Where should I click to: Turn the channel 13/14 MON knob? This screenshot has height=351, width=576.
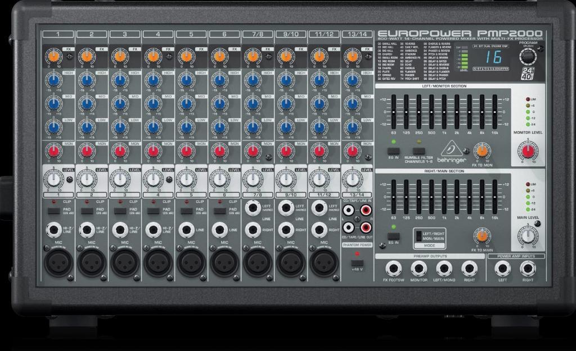point(352,151)
